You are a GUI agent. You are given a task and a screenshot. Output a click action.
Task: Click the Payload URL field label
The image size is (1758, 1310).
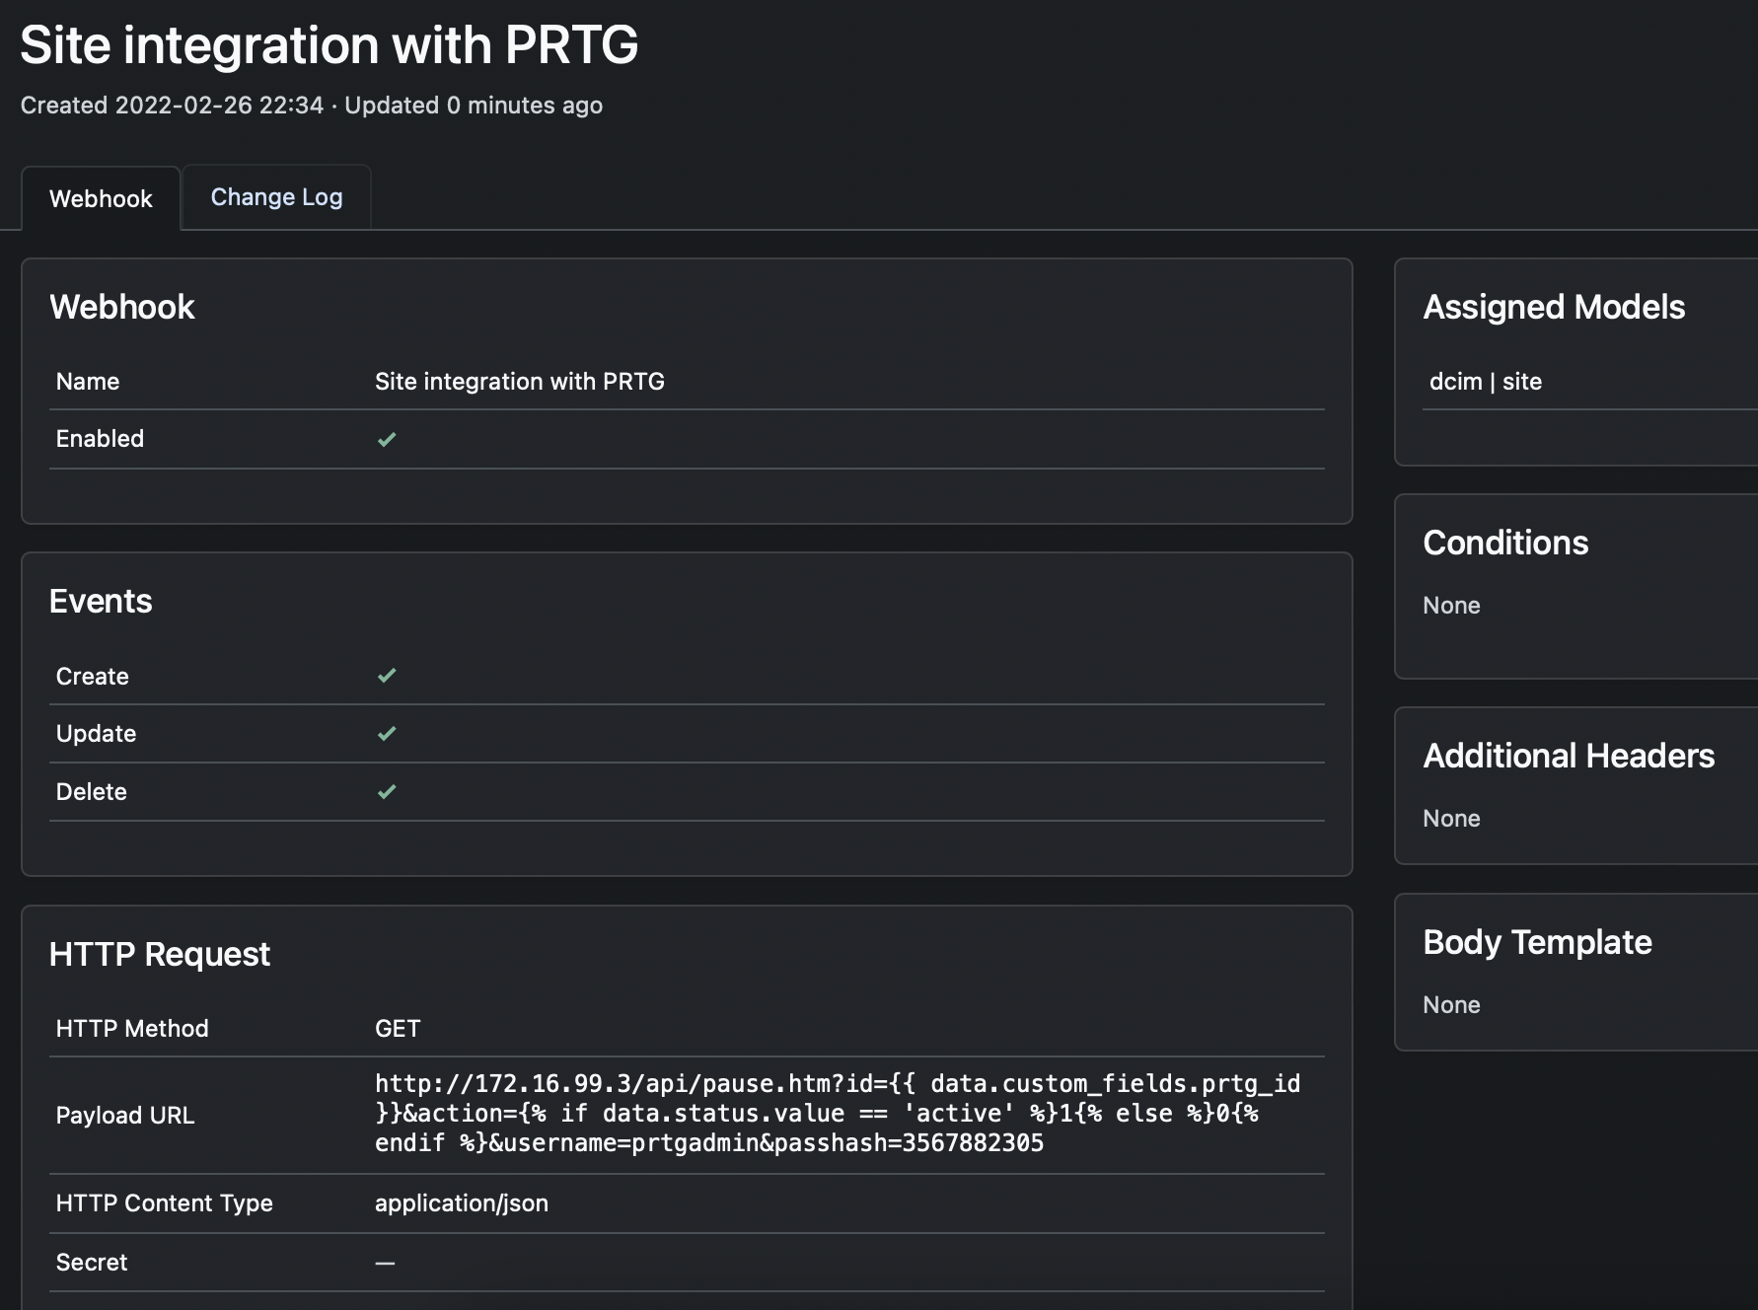coord(125,1116)
